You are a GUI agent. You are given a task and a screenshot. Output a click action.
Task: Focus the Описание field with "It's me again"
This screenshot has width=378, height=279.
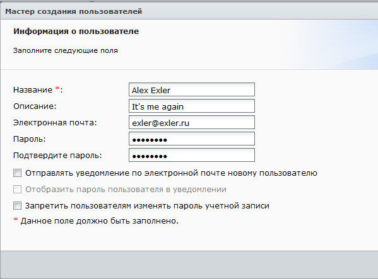(x=192, y=106)
